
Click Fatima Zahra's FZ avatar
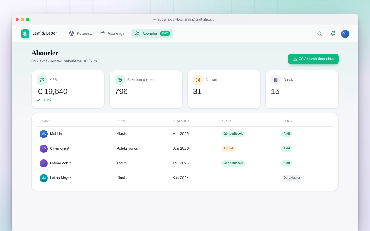[x=44, y=163]
